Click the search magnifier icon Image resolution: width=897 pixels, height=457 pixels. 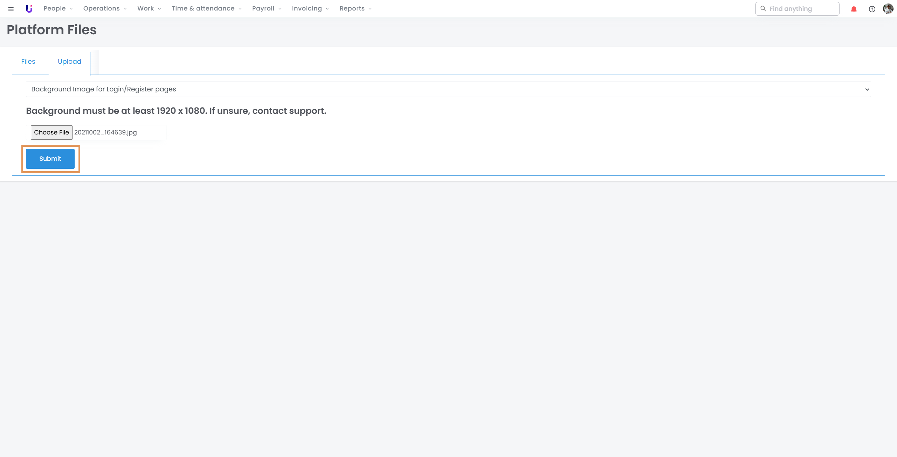(x=763, y=9)
